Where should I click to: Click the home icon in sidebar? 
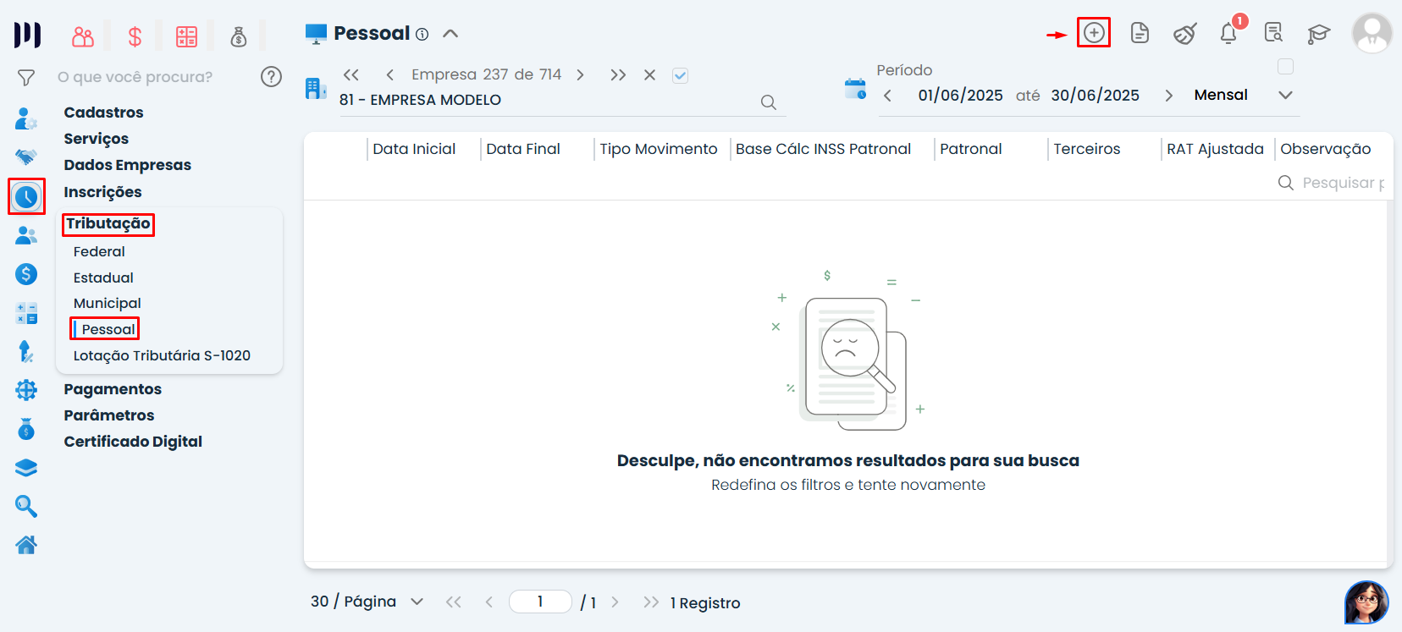26,545
